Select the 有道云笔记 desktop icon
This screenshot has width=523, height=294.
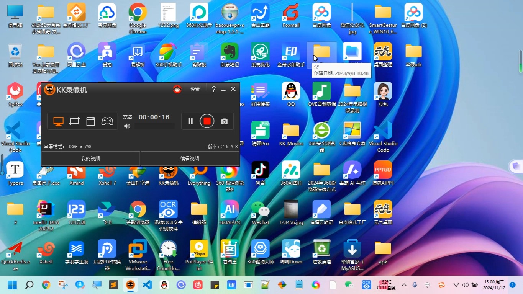pos(322,212)
